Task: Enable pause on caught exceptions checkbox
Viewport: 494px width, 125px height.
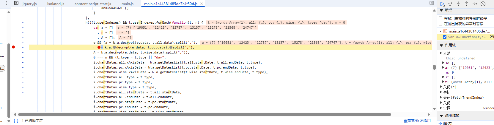Action: (x=440, y=24)
